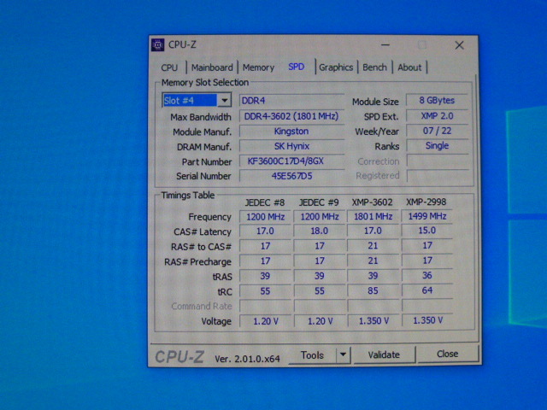Click the Max Bandwidth DDR4-3602 value
Screen dimensions: 547x410
(291, 116)
